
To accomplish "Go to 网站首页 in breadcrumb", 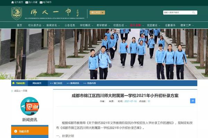I will (37, 83).
